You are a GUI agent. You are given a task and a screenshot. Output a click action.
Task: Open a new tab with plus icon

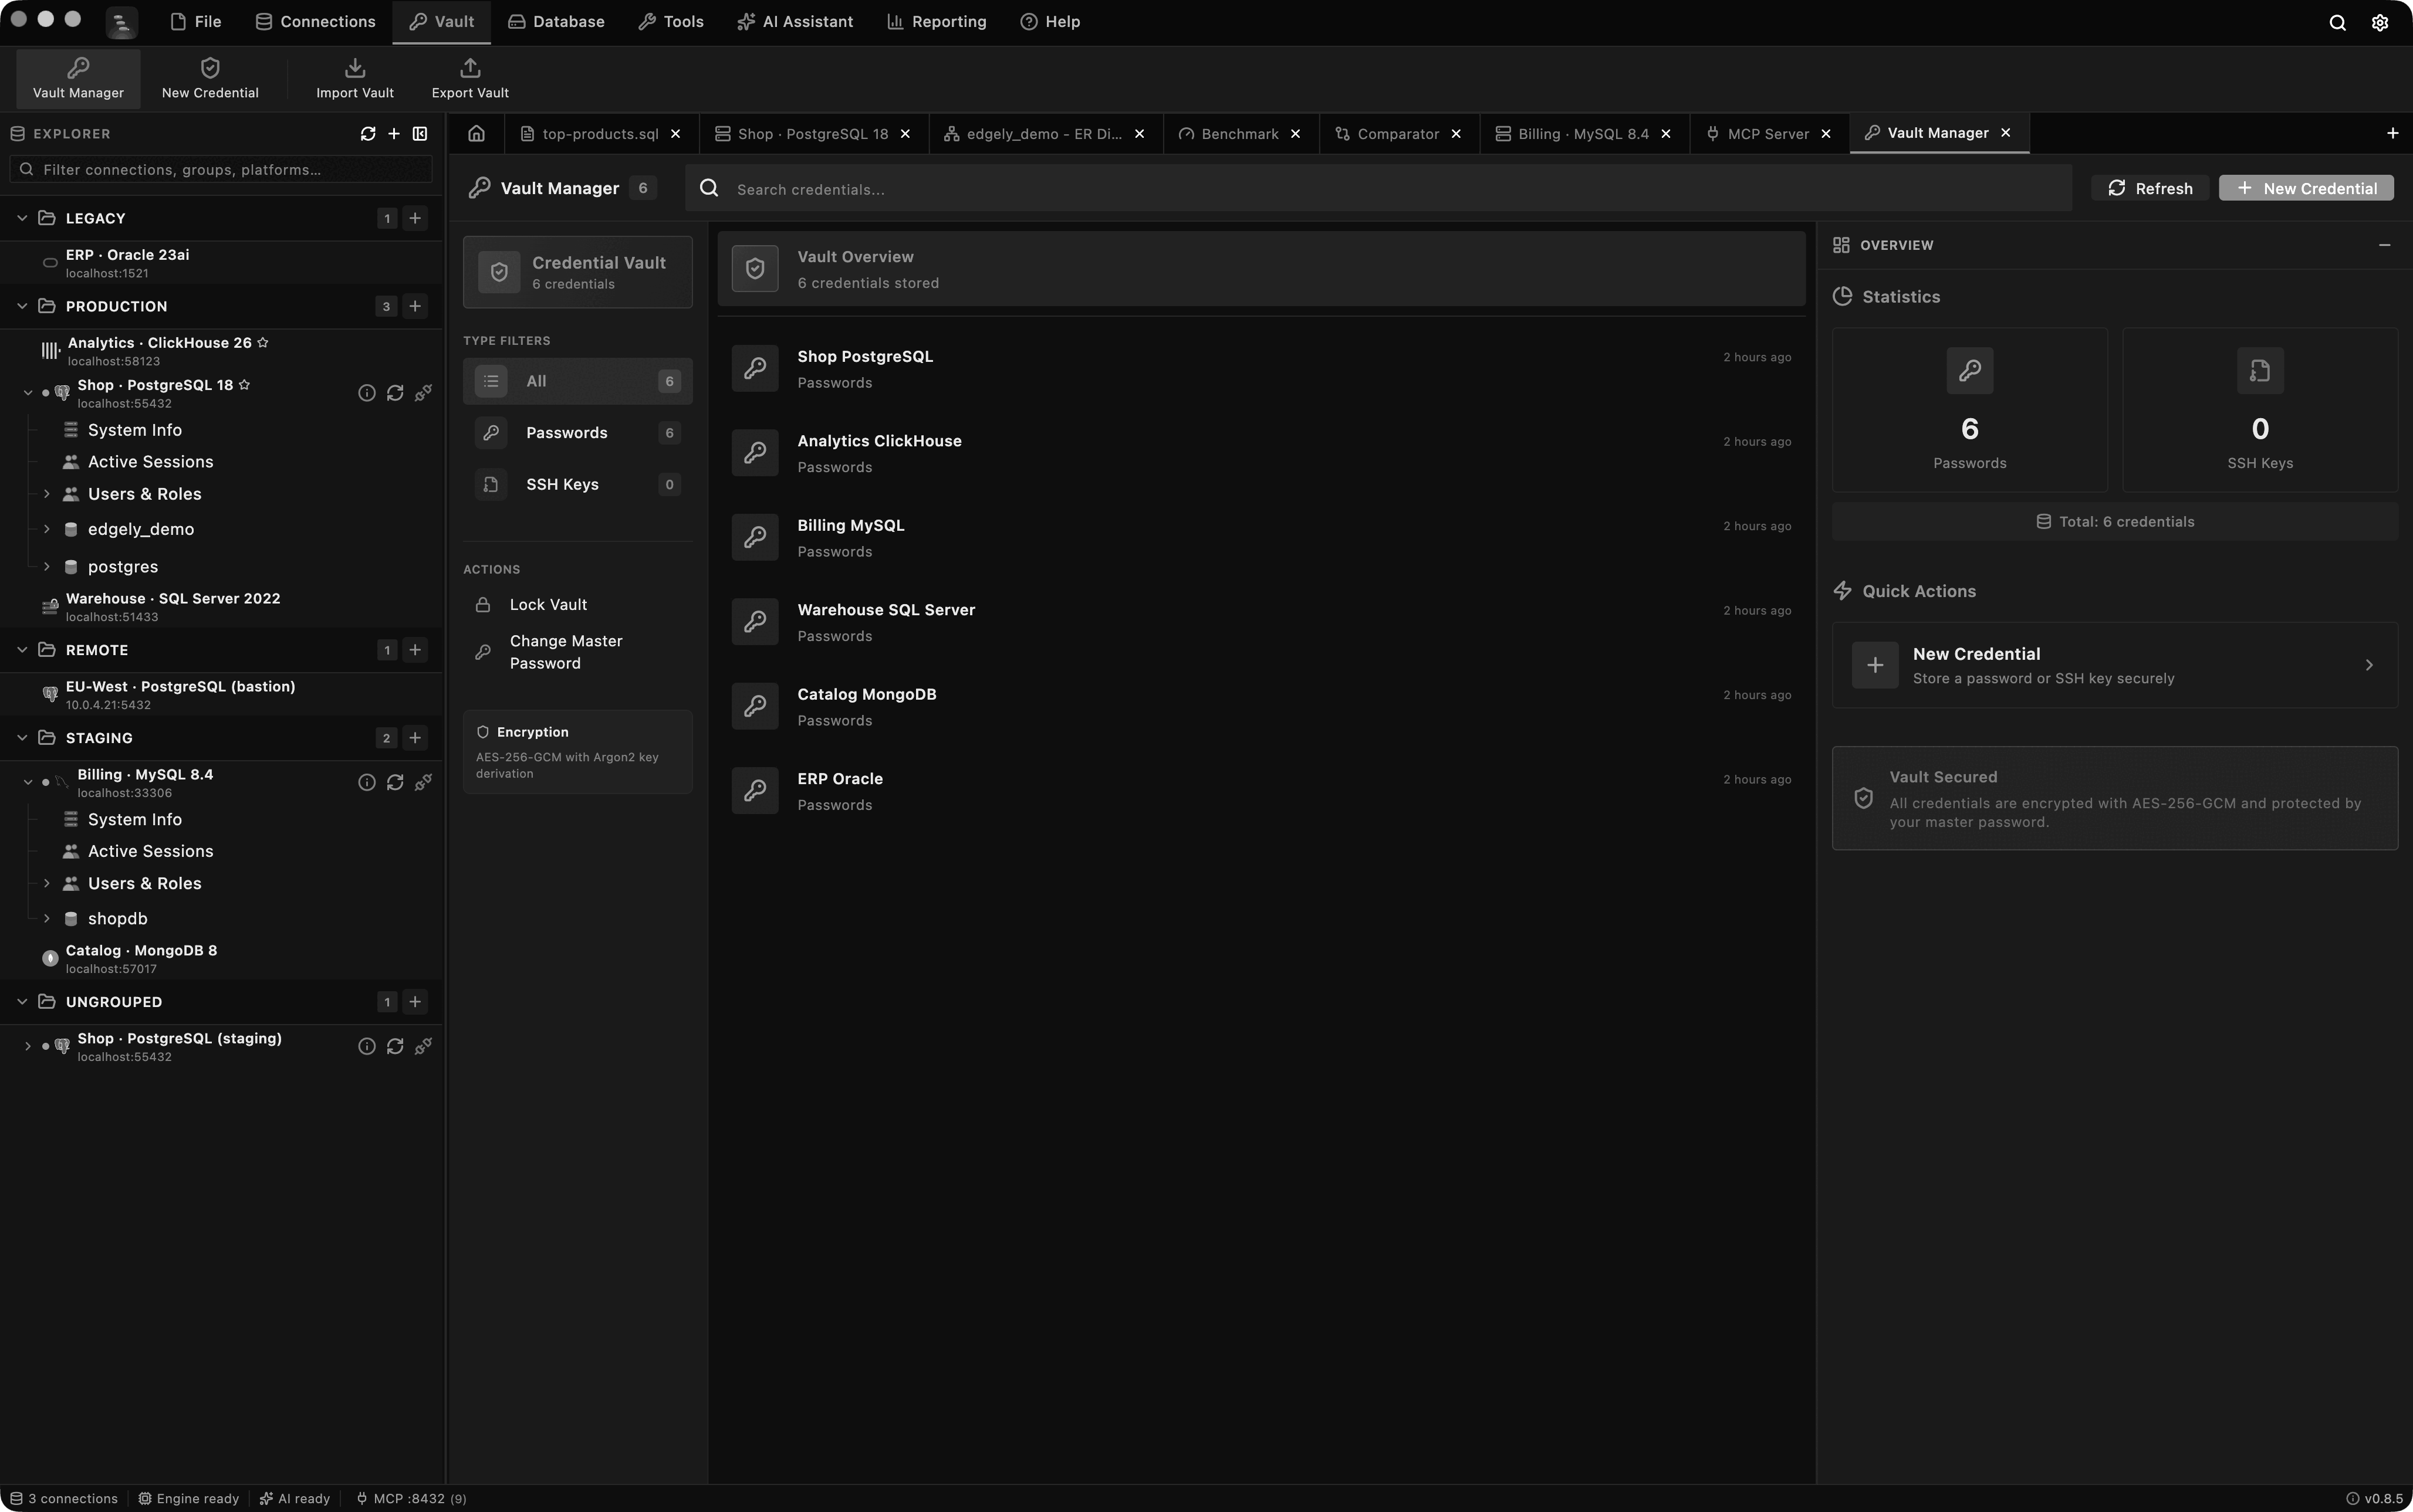tap(2392, 133)
